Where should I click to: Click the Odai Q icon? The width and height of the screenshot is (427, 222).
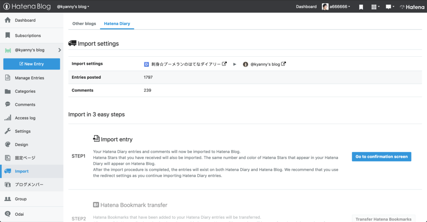[8, 214]
